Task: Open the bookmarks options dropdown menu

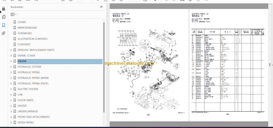Action: point(14,15)
